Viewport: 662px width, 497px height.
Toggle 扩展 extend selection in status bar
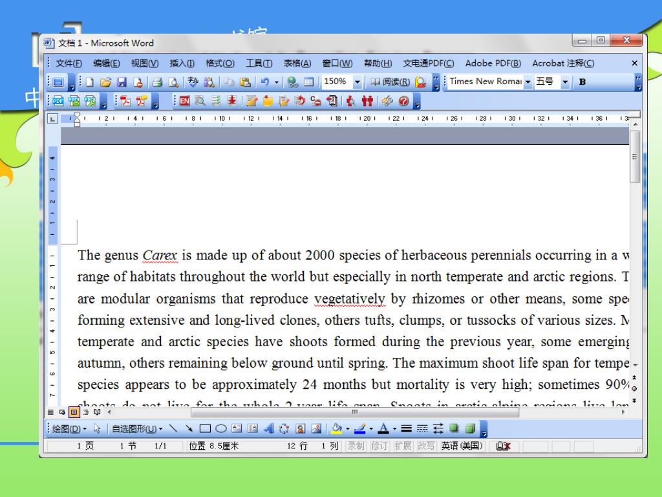click(402, 446)
